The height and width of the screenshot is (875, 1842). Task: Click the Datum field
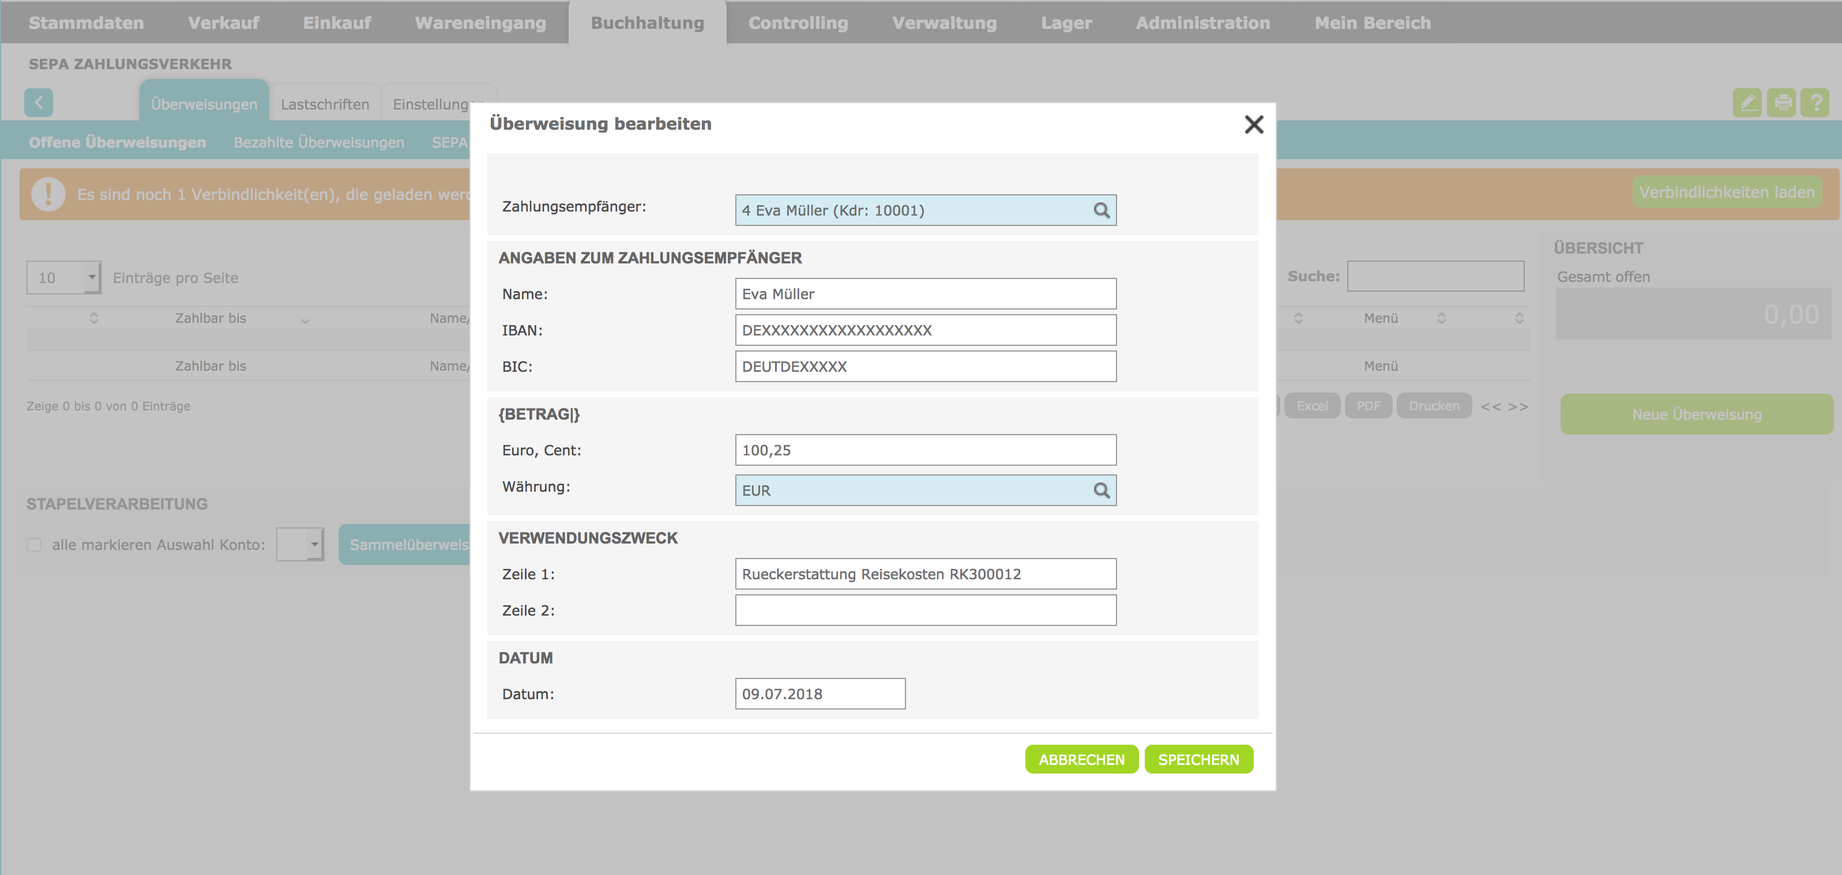pos(819,693)
